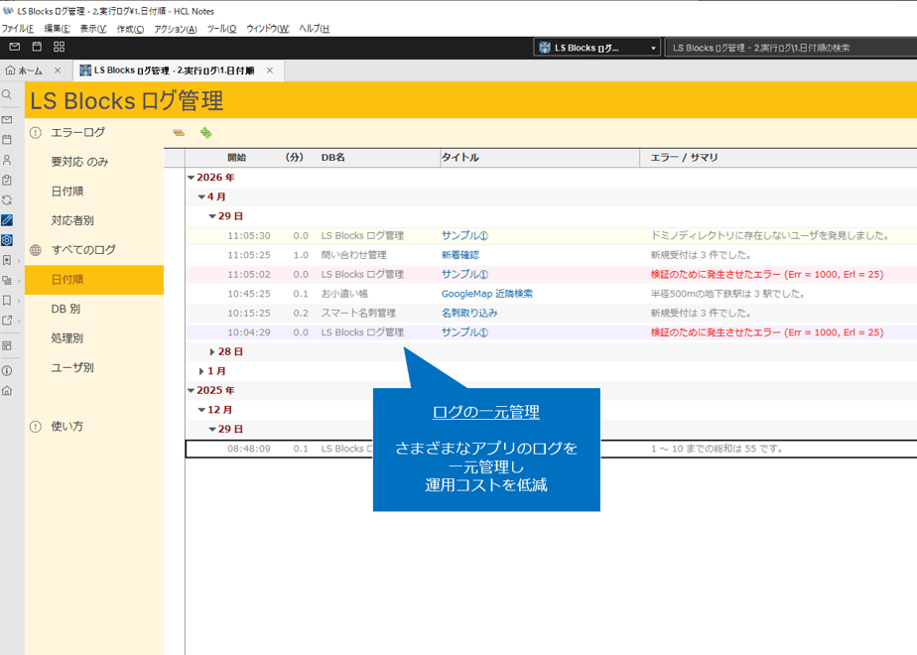Open the アクション menu
Image resolution: width=917 pixels, height=655 pixels.
click(x=176, y=29)
